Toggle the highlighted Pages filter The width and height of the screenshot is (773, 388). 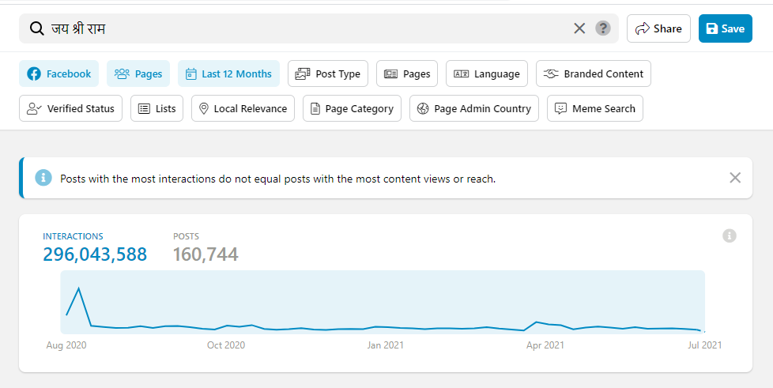(138, 73)
